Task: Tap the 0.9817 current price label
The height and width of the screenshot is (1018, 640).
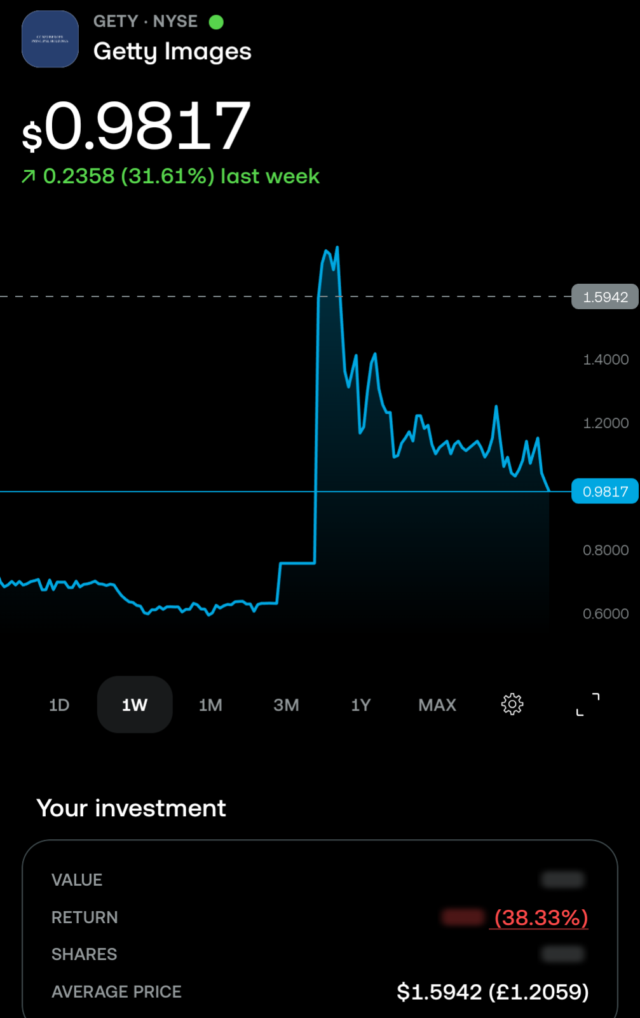Action: coord(605,491)
